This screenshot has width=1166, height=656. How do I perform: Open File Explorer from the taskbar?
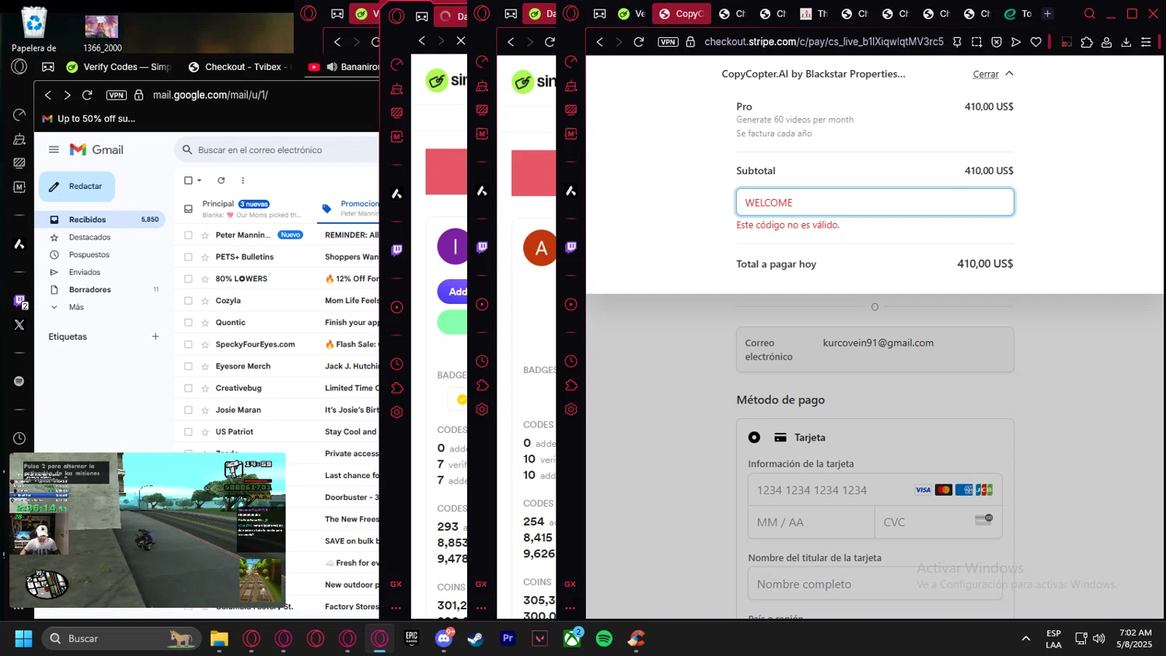click(219, 639)
